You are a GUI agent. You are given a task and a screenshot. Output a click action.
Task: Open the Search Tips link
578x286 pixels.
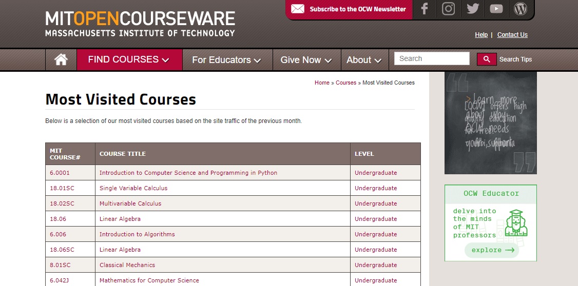click(515, 59)
